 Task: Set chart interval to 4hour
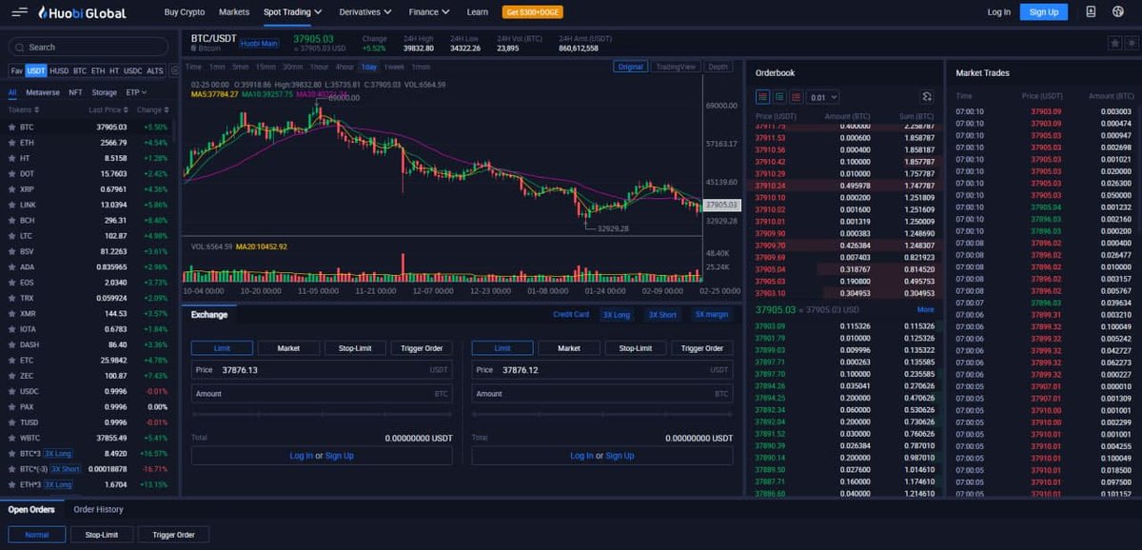(345, 67)
